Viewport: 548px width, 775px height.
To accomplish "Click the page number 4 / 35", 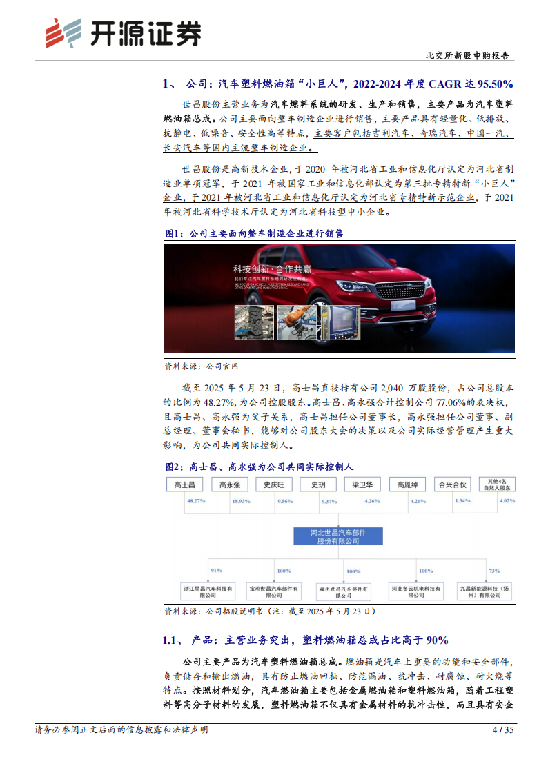I will pyautogui.click(x=503, y=729).
